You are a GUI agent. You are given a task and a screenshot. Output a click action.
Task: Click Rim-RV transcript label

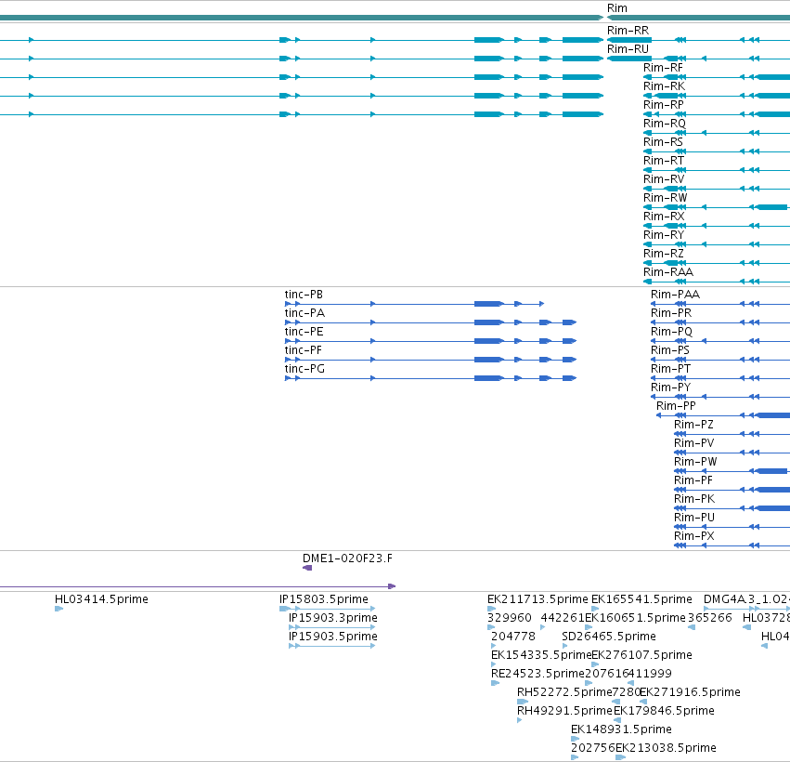[664, 179]
